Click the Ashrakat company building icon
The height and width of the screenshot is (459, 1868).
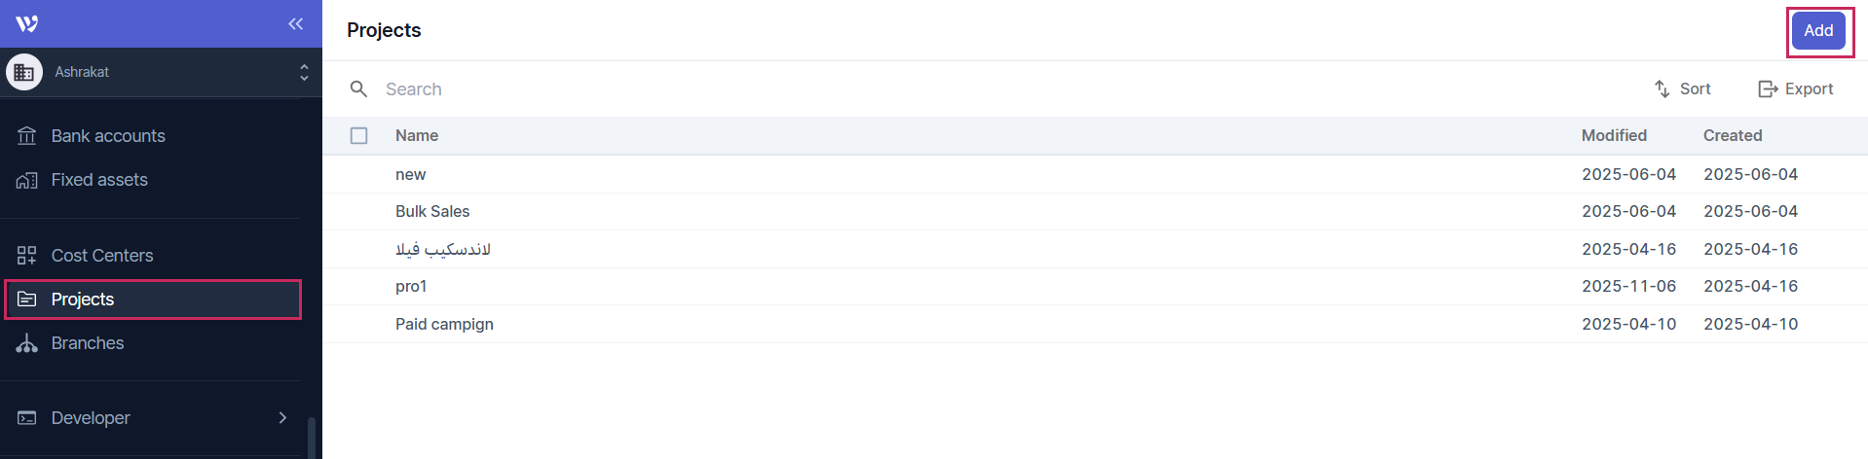click(24, 72)
